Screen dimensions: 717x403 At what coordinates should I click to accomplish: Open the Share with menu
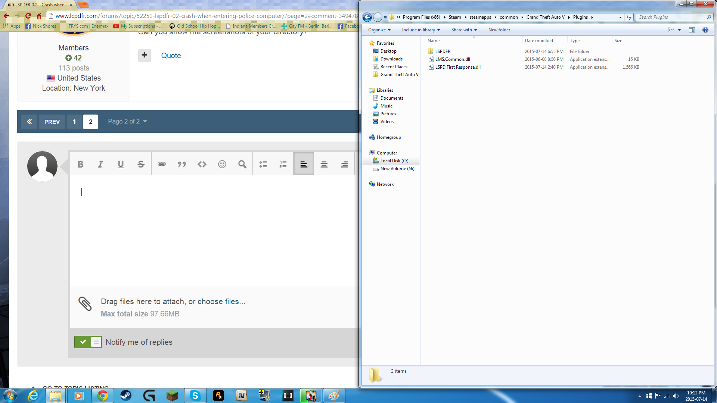click(x=464, y=30)
